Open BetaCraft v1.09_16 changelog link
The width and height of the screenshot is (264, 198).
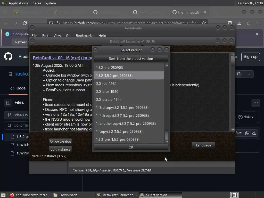point(51,58)
